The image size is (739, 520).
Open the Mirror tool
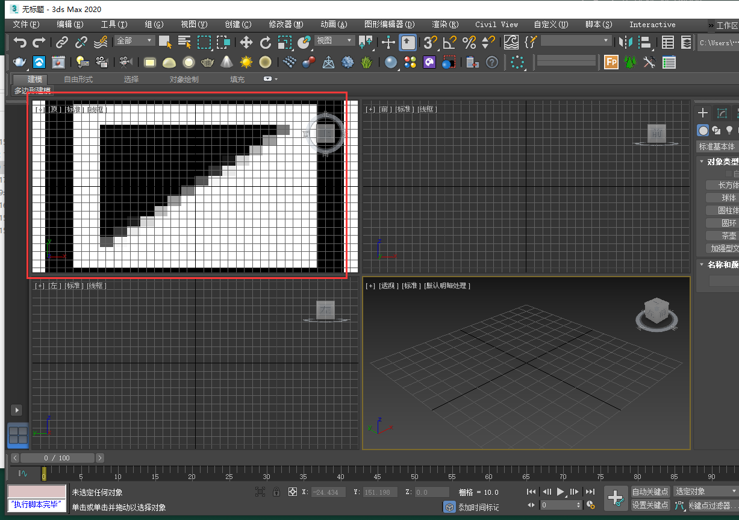pos(626,42)
